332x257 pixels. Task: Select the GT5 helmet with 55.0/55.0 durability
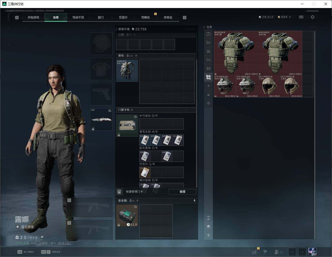(x=247, y=86)
